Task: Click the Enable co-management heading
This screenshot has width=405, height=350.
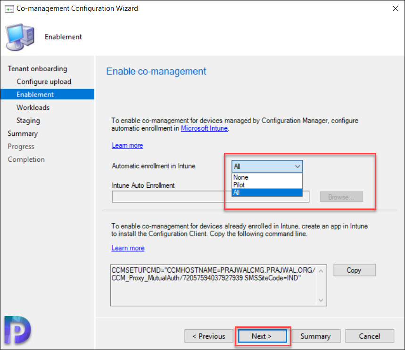Action: point(156,71)
